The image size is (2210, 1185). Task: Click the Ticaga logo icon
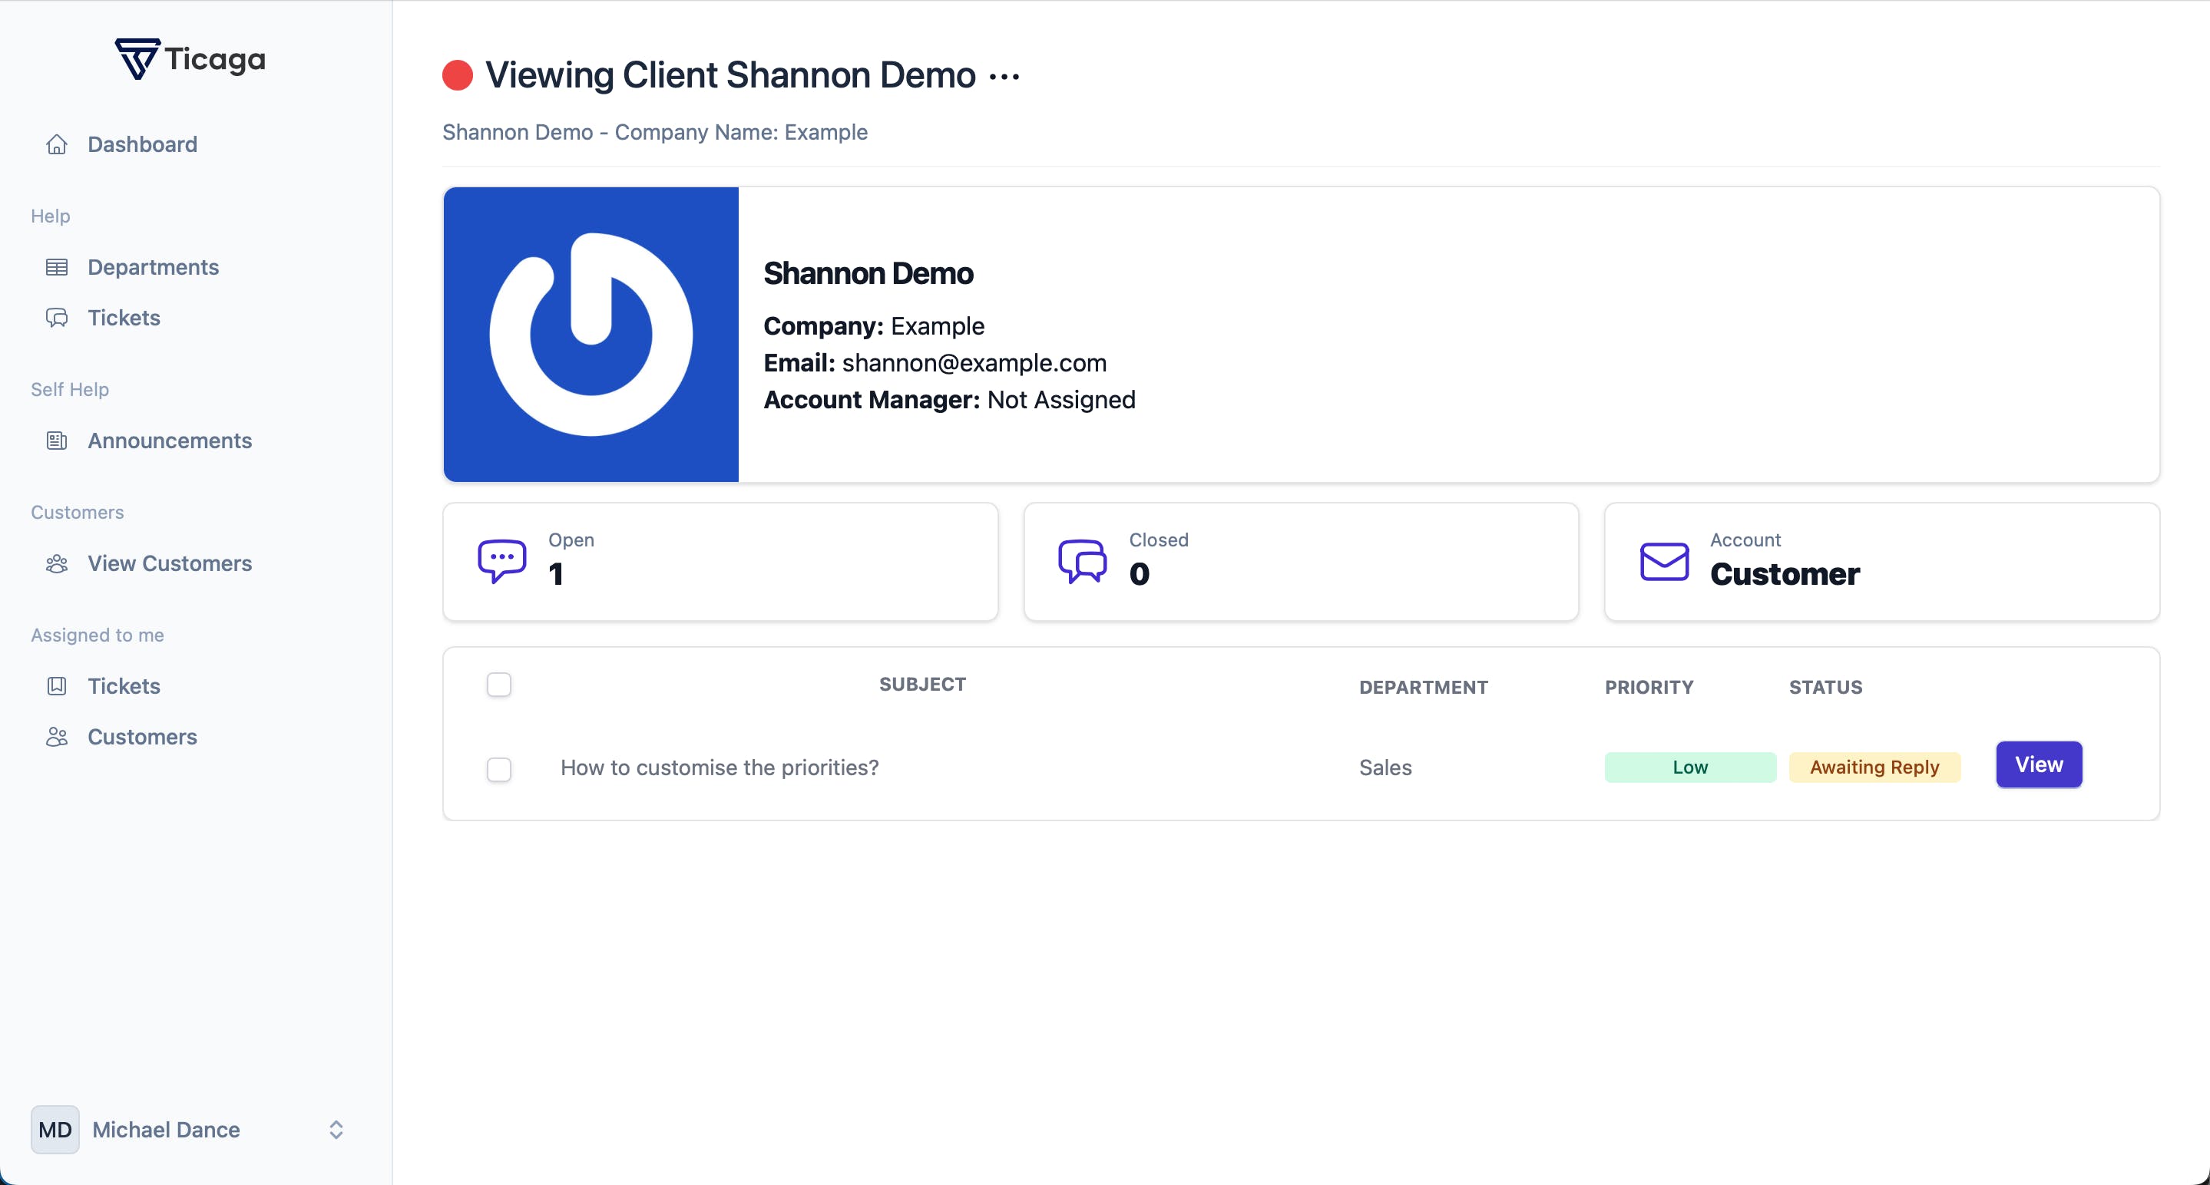[x=137, y=58]
